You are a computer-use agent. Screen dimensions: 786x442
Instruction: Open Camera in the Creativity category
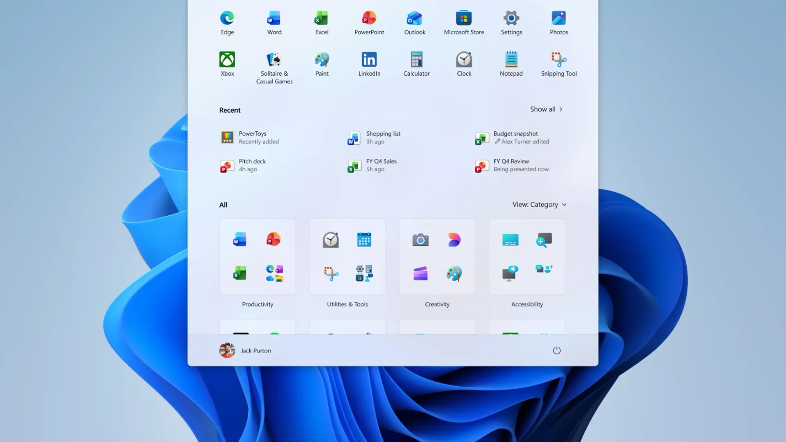tap(420, 240)
